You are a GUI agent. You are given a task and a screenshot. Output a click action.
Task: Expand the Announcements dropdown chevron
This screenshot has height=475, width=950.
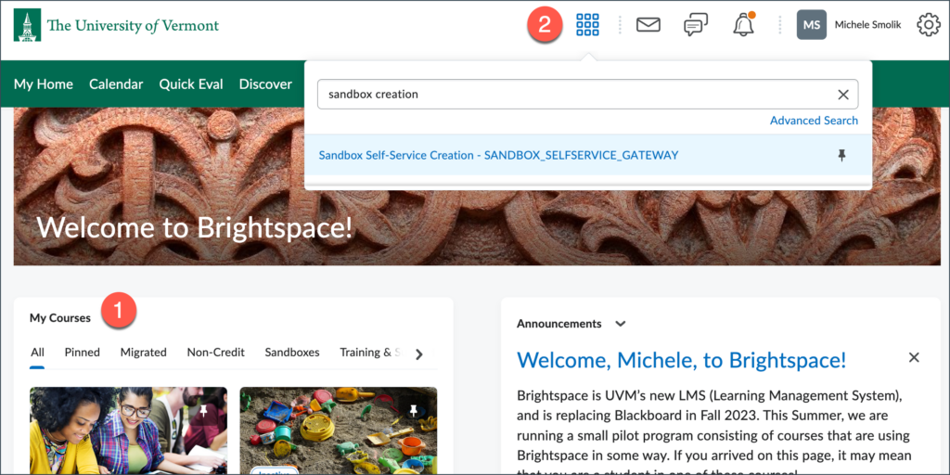coord(620,324)
